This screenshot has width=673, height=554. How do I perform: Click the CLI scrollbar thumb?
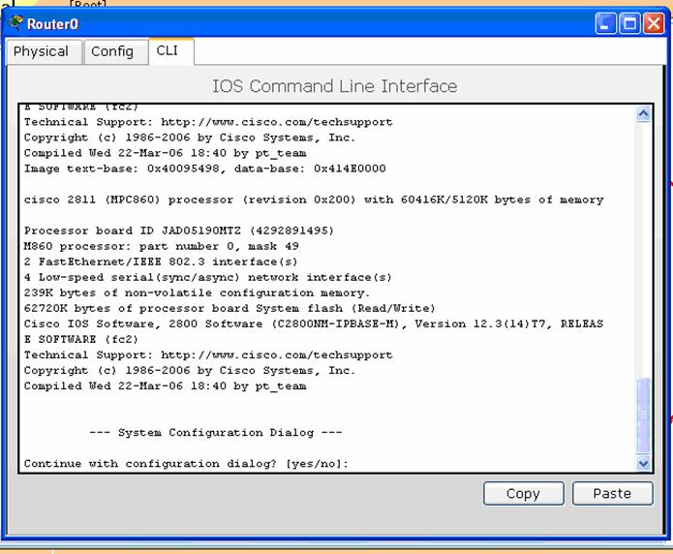(x=644, y=415)
